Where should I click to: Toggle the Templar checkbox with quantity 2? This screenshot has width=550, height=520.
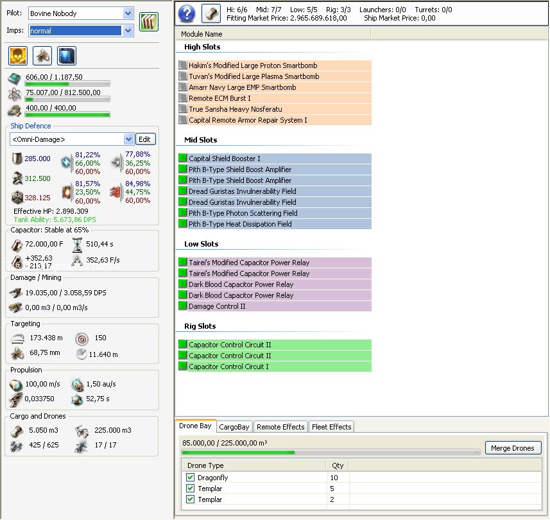tap(190, 499)
